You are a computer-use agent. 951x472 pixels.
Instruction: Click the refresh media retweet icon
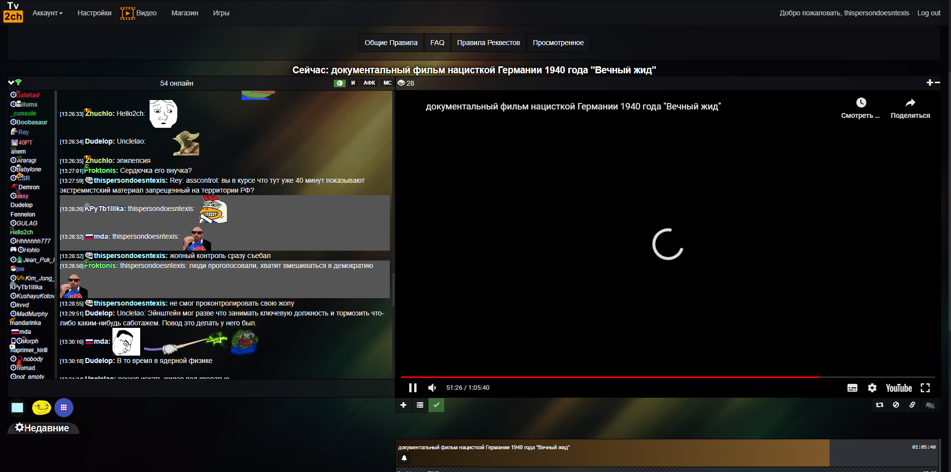(x=880, y=405)
